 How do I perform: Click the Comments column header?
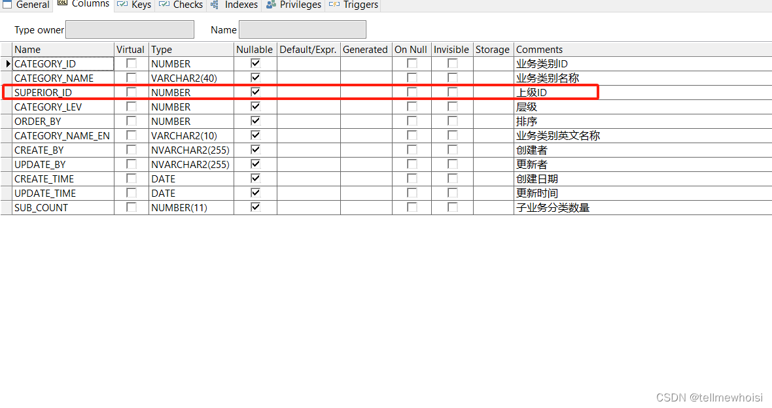click(642, 50)
